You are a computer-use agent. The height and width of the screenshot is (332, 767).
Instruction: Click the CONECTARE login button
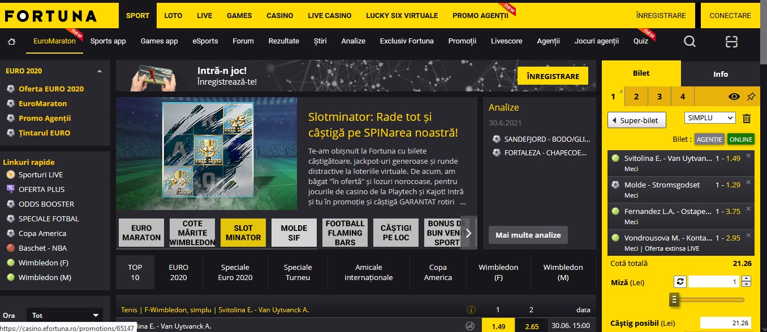coord(730,16)
